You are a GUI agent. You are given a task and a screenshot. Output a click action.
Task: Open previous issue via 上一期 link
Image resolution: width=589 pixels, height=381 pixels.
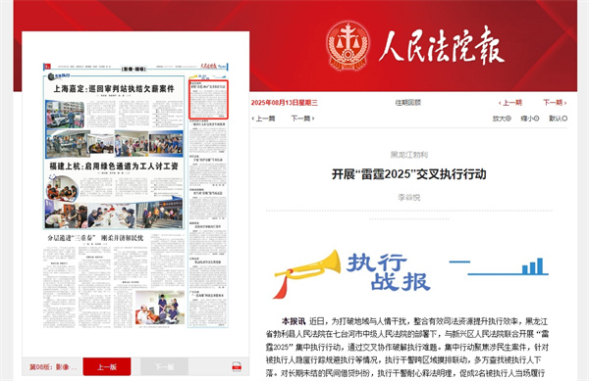point(509,103)
